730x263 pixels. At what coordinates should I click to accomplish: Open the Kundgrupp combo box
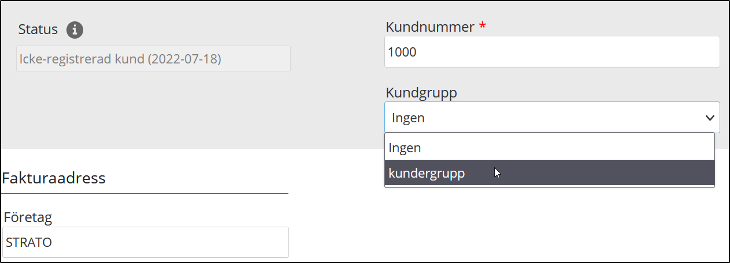click(x=543, y=118)
